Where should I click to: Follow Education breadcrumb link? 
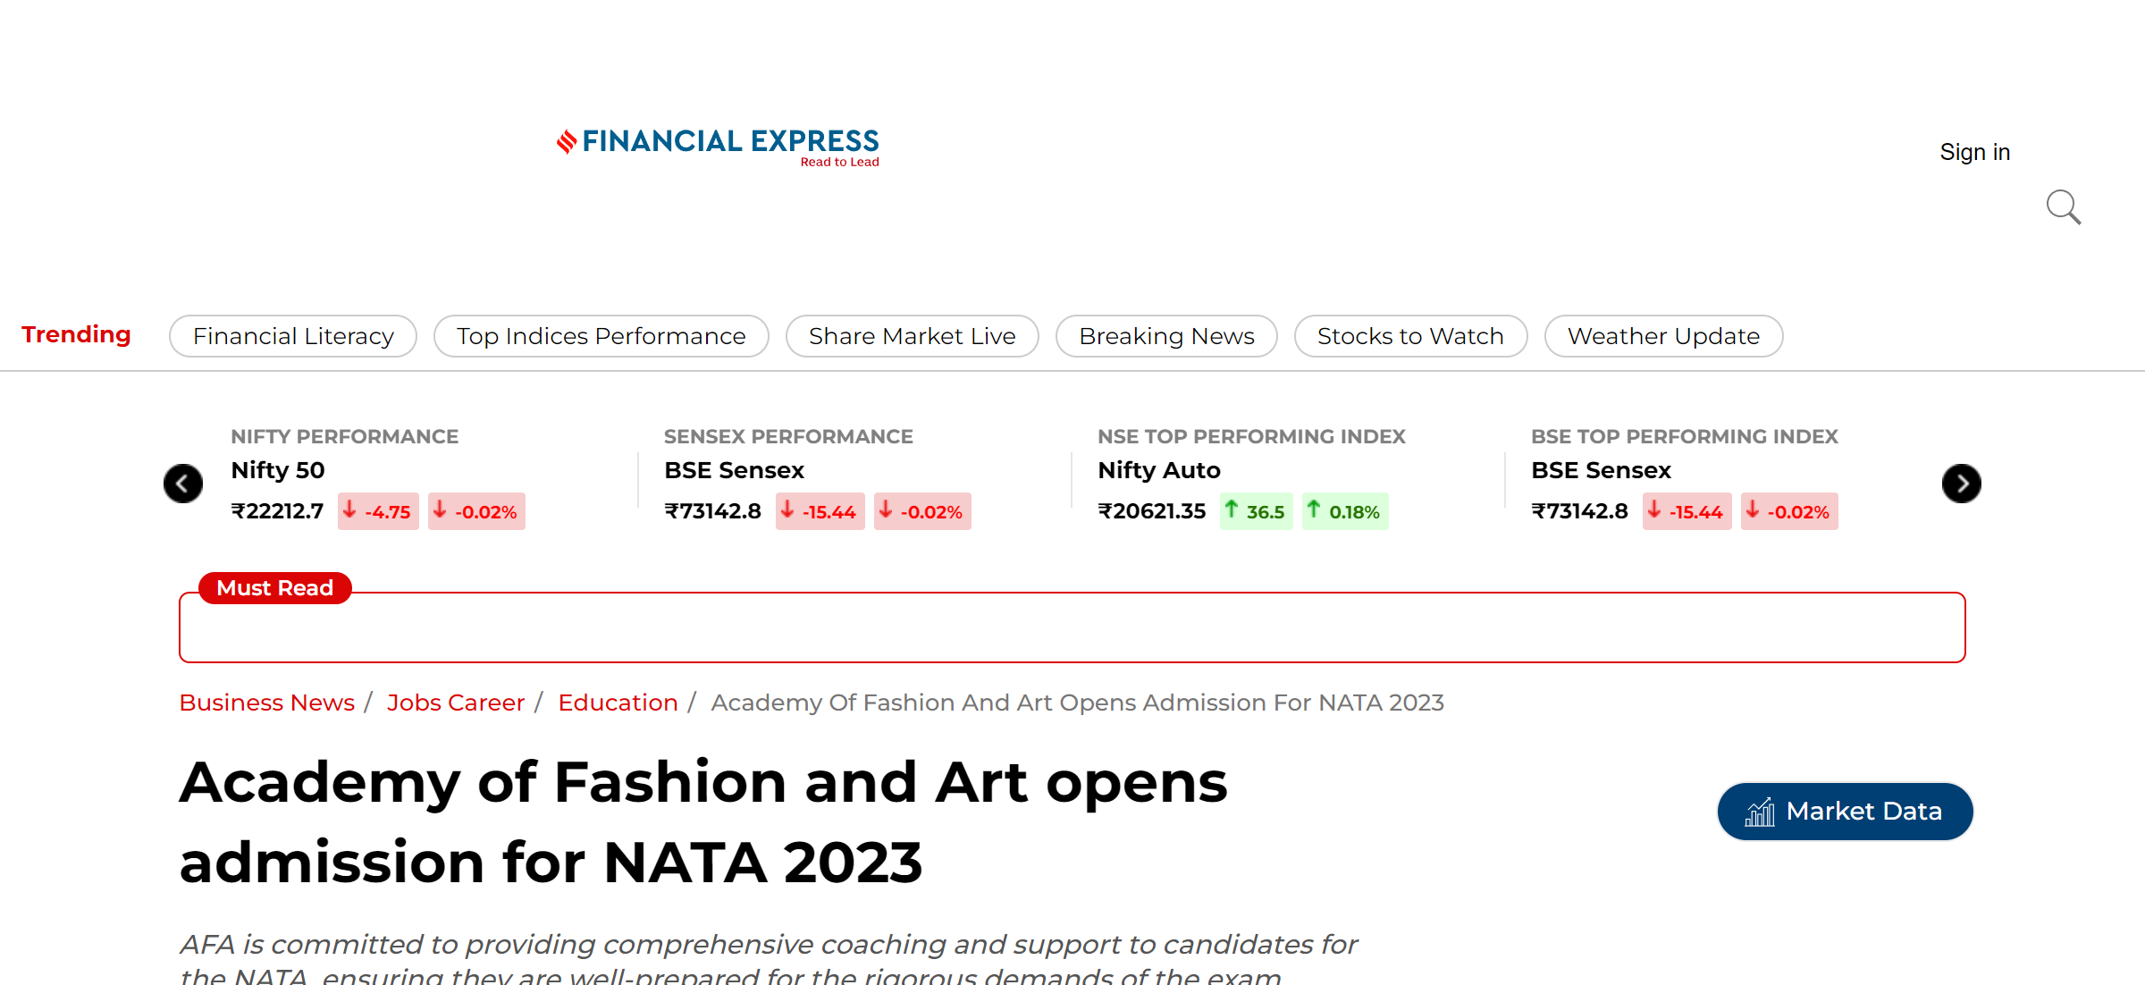pos(618,703)
